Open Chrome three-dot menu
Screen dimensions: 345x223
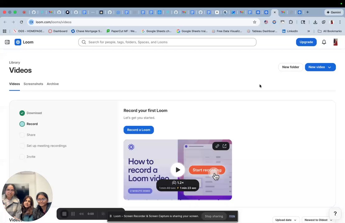[340, 22]
